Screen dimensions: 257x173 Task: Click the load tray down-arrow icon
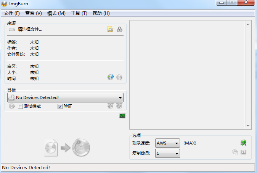point(119,106)
